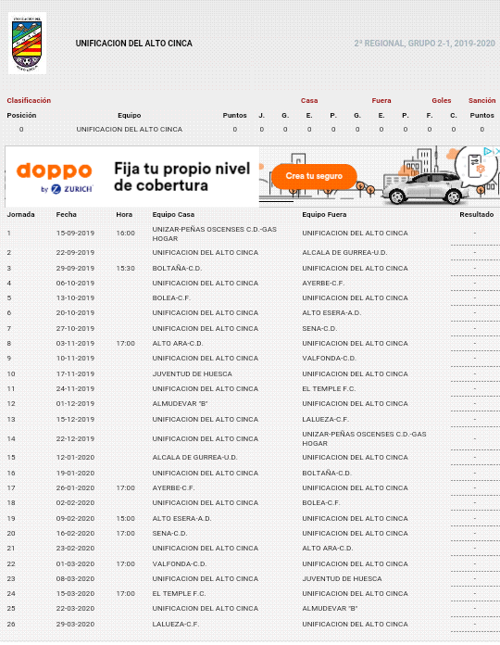Close the doppo ad with the X icon
500x645 pixels.
(x=496, y=151)
